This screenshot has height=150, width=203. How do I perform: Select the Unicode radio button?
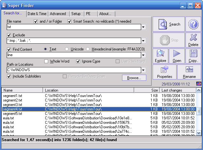point(67,49)
